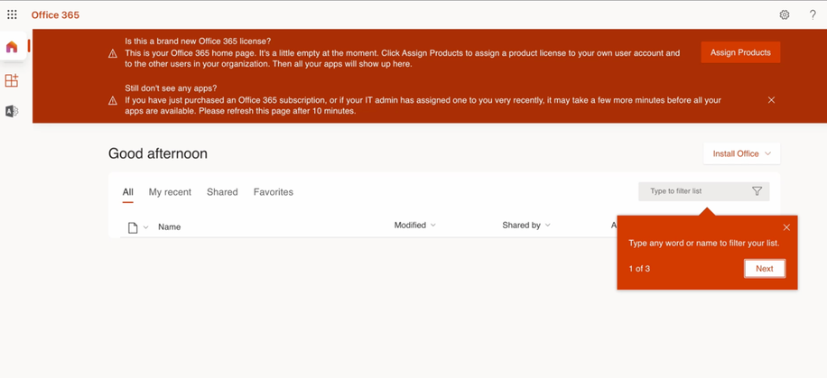Click the Type to filter list field
This screenshot has height=378, width=827.
703,191
